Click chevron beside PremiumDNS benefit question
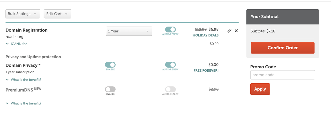This screenshot has width=331, height=113. click(7, 103)
